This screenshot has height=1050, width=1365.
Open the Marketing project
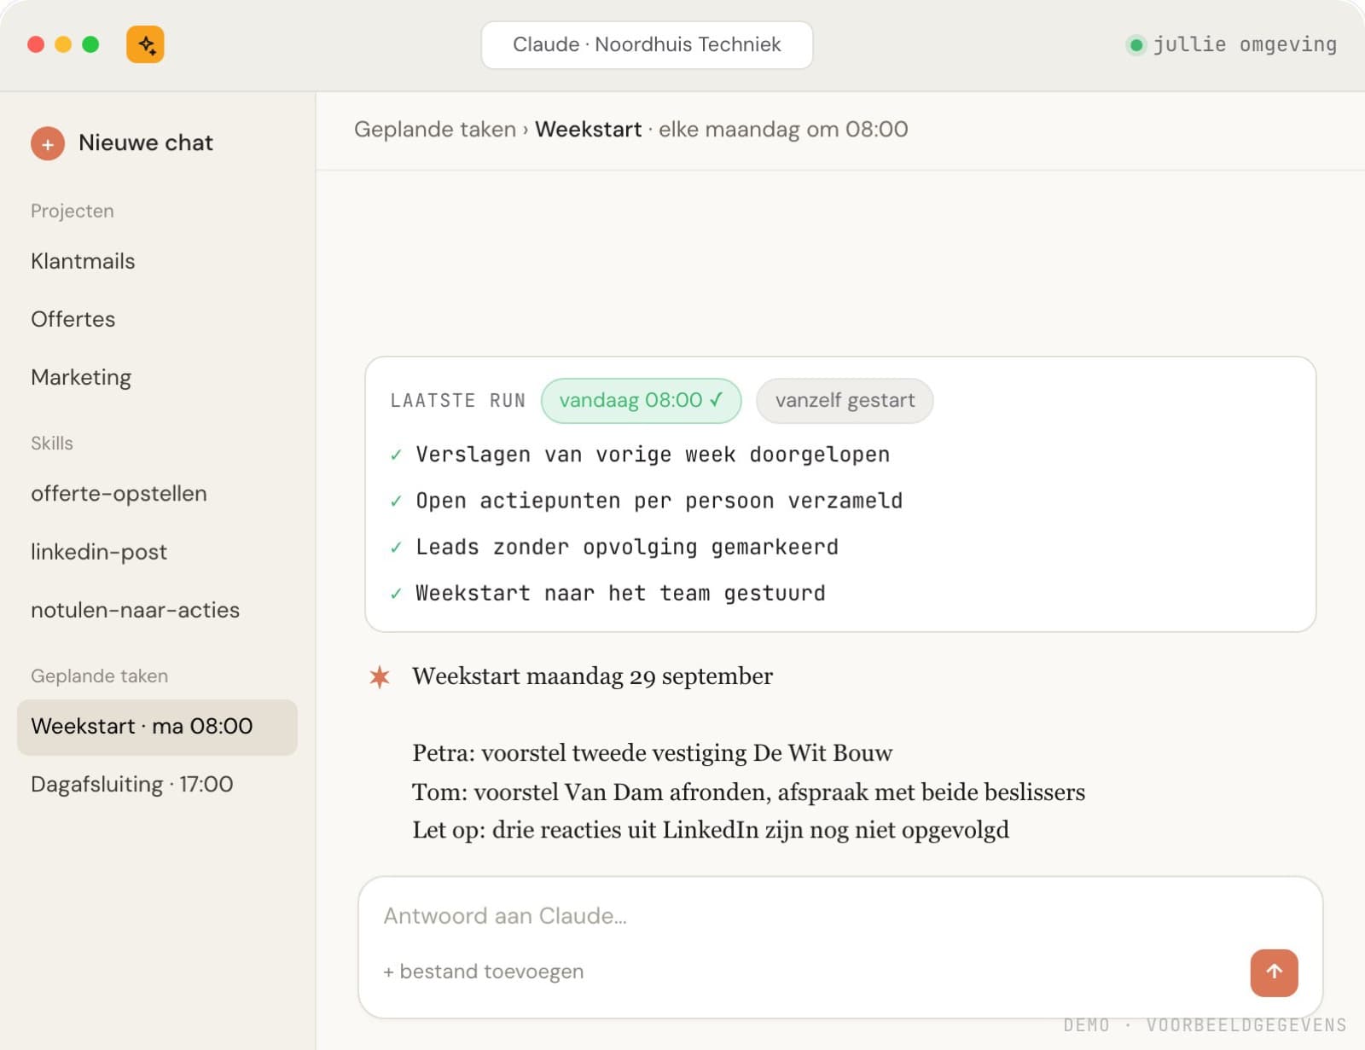coord(81,377)
